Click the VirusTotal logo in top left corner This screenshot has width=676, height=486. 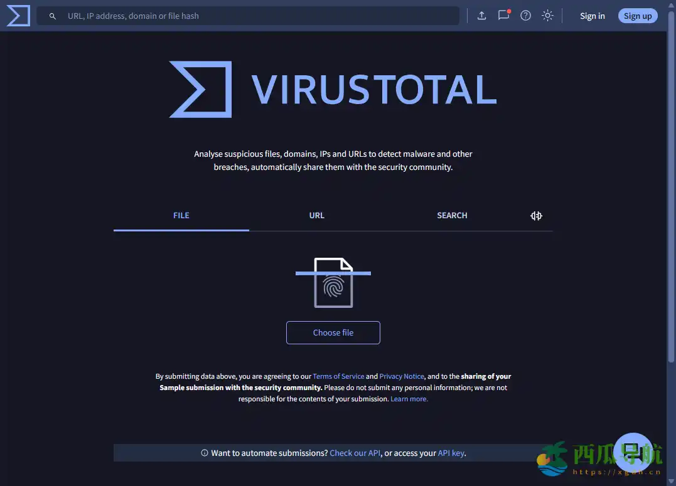[x=17, y=15]
